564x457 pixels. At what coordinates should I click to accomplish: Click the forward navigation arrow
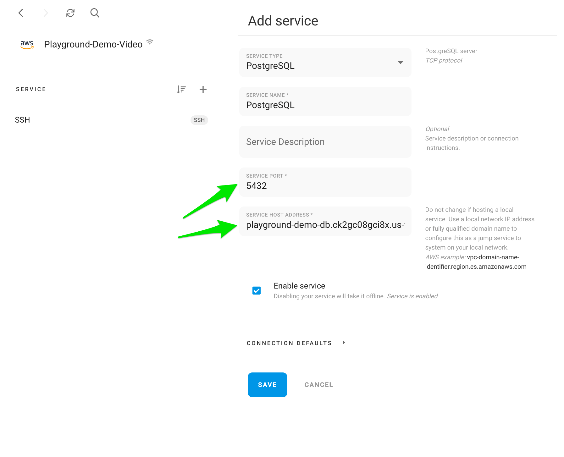(46, 13)
